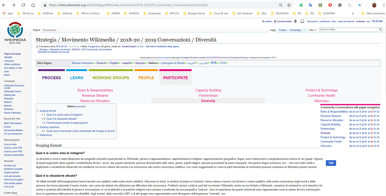The width and height of the screenshot is (386, 196).
Task: Open the PEOPLE navigation tab
Action: [x=146, y=78]
